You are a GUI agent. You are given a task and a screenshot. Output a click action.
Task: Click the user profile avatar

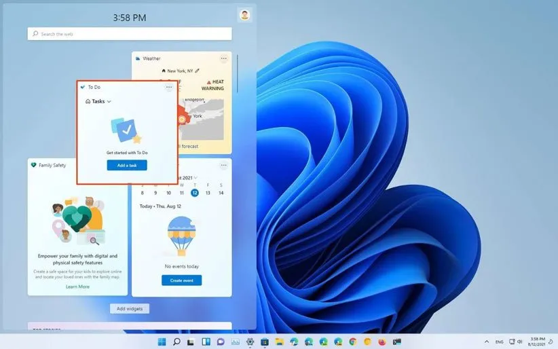pyautogui.click(x=244, y=15)
